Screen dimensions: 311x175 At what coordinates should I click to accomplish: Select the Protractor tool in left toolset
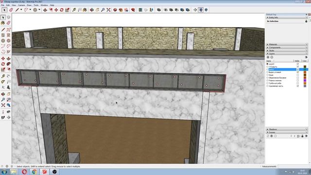click(x=3, y=82)
